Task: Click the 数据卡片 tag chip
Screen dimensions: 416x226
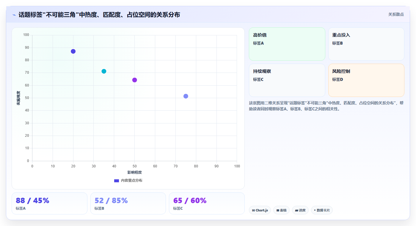Action: [x=322, y=210]
